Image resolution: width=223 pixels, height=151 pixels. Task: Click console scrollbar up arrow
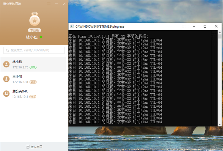[220, 33]
